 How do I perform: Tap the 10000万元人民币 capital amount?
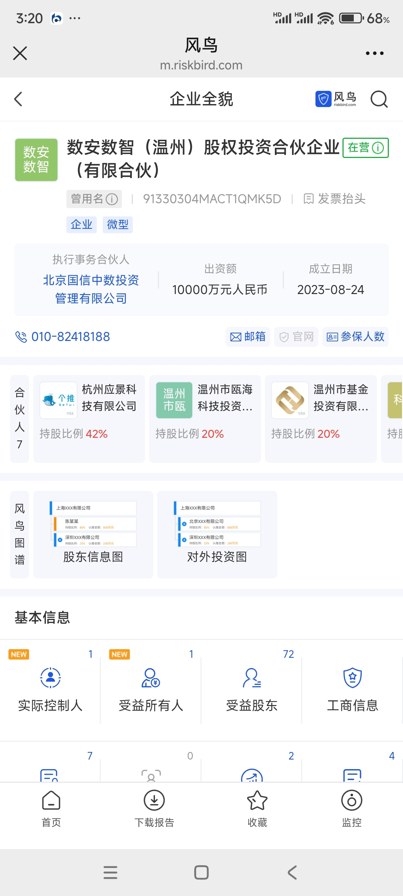click(x=220, y=289)
